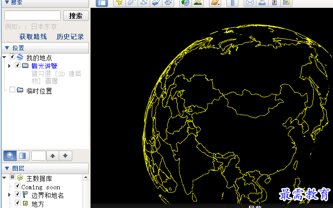Click the folder icon beside 觀光游覽
The height and width of the screenshot is (208, 333).
[25, 65]
